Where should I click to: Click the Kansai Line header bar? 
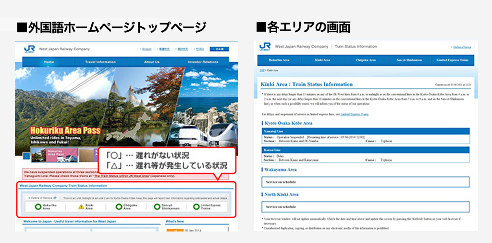pyautogui.click(x=366, y=150)
